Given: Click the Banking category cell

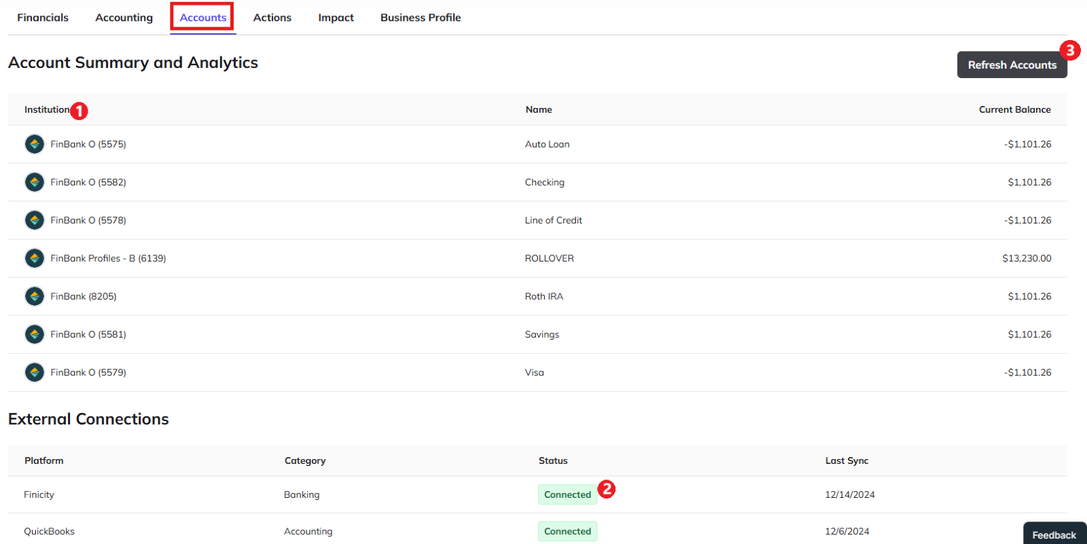Looking at the screenshot, I should 302,494.
